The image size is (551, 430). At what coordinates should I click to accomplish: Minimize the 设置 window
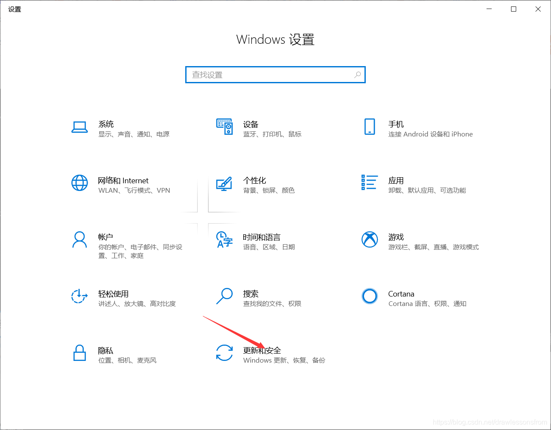[489, 9]
